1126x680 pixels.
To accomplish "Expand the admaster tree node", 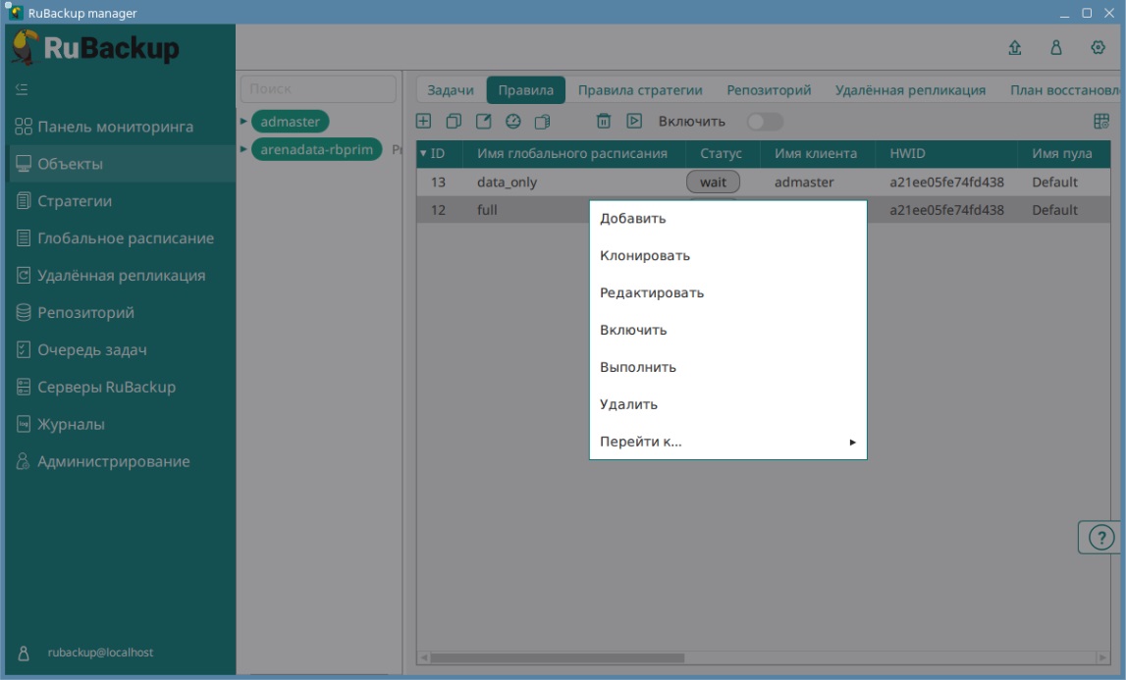I will click(x=244, y=122).
